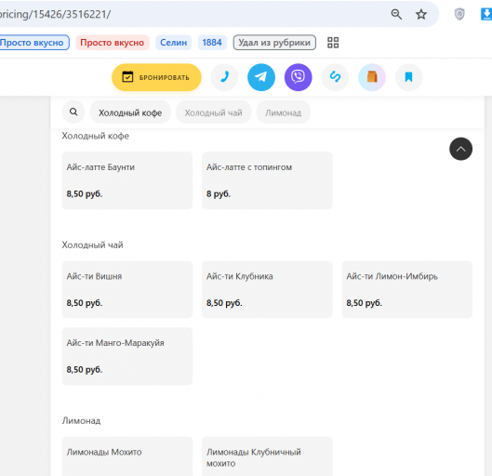
Task: Open the Лимонады Клубничный мохито card
Action: click(267, 456)
